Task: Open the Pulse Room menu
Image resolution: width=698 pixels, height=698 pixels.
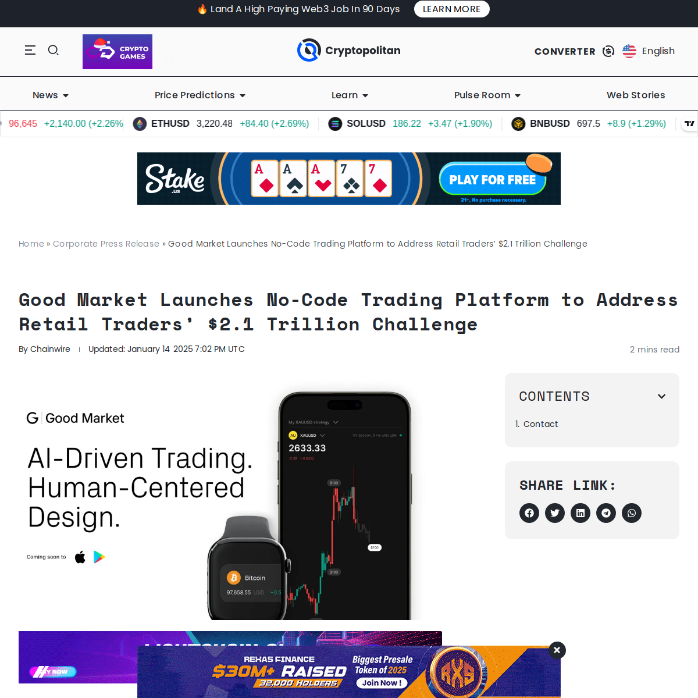Action: (x=487, y=95)
